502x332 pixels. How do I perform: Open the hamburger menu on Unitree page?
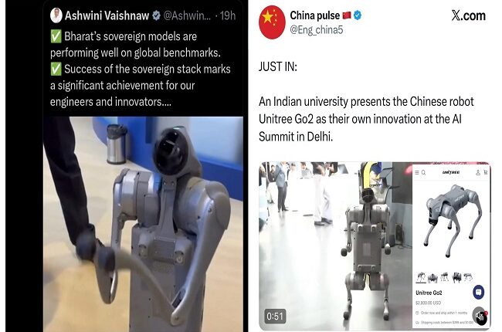[417, 173]
